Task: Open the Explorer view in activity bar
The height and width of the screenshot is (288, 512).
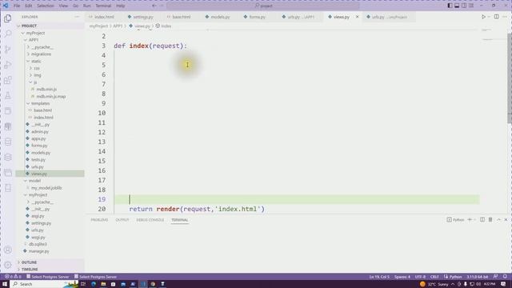Action: (x=8, y=18)
